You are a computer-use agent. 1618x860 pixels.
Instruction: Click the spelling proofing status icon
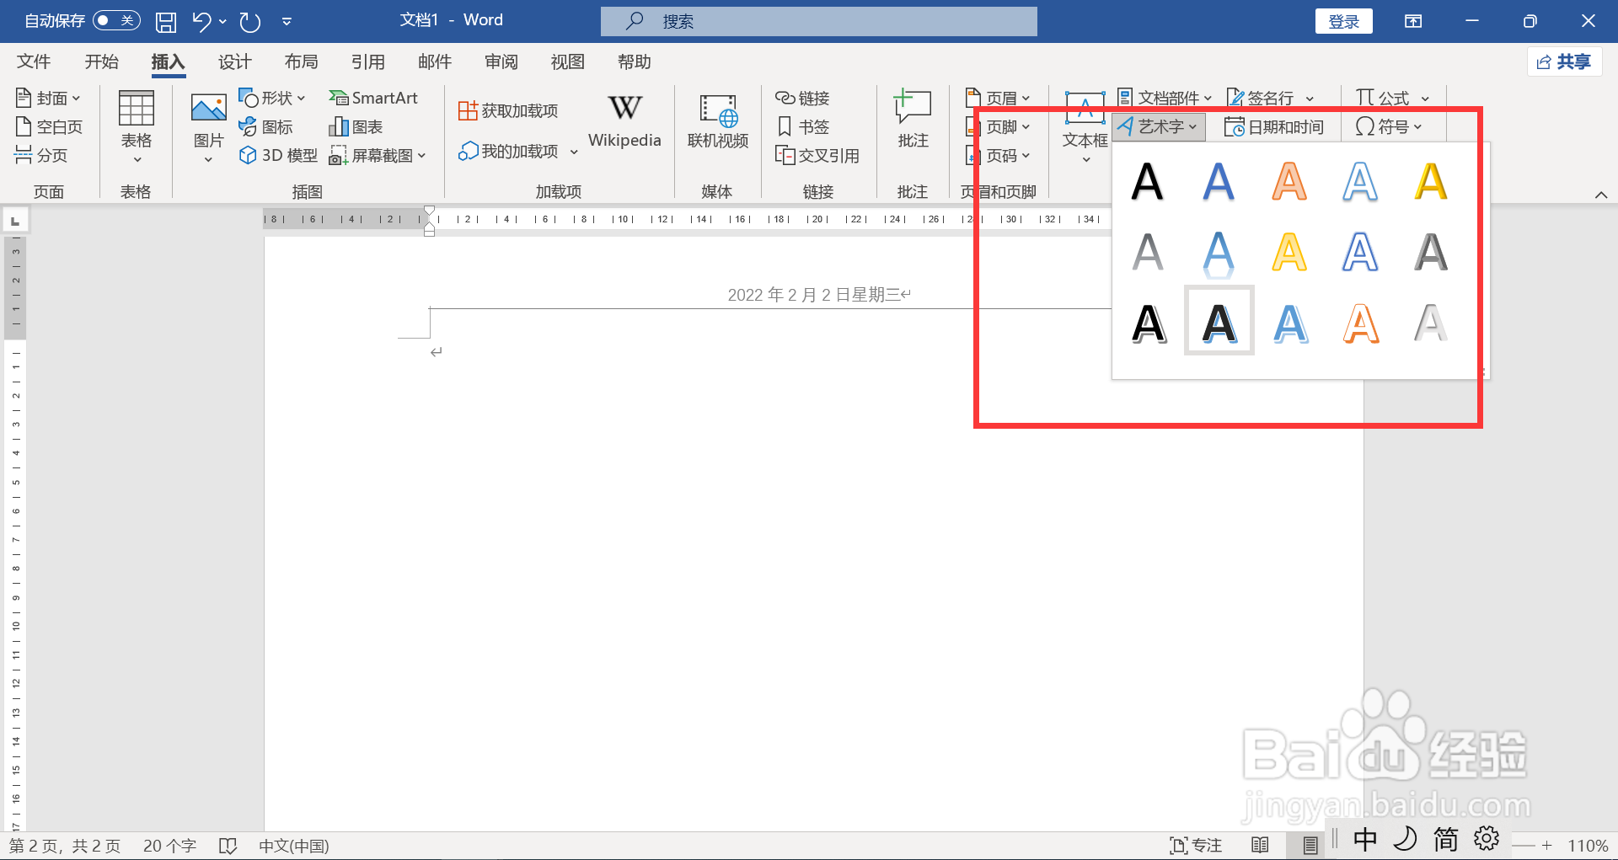pos(228,846)
